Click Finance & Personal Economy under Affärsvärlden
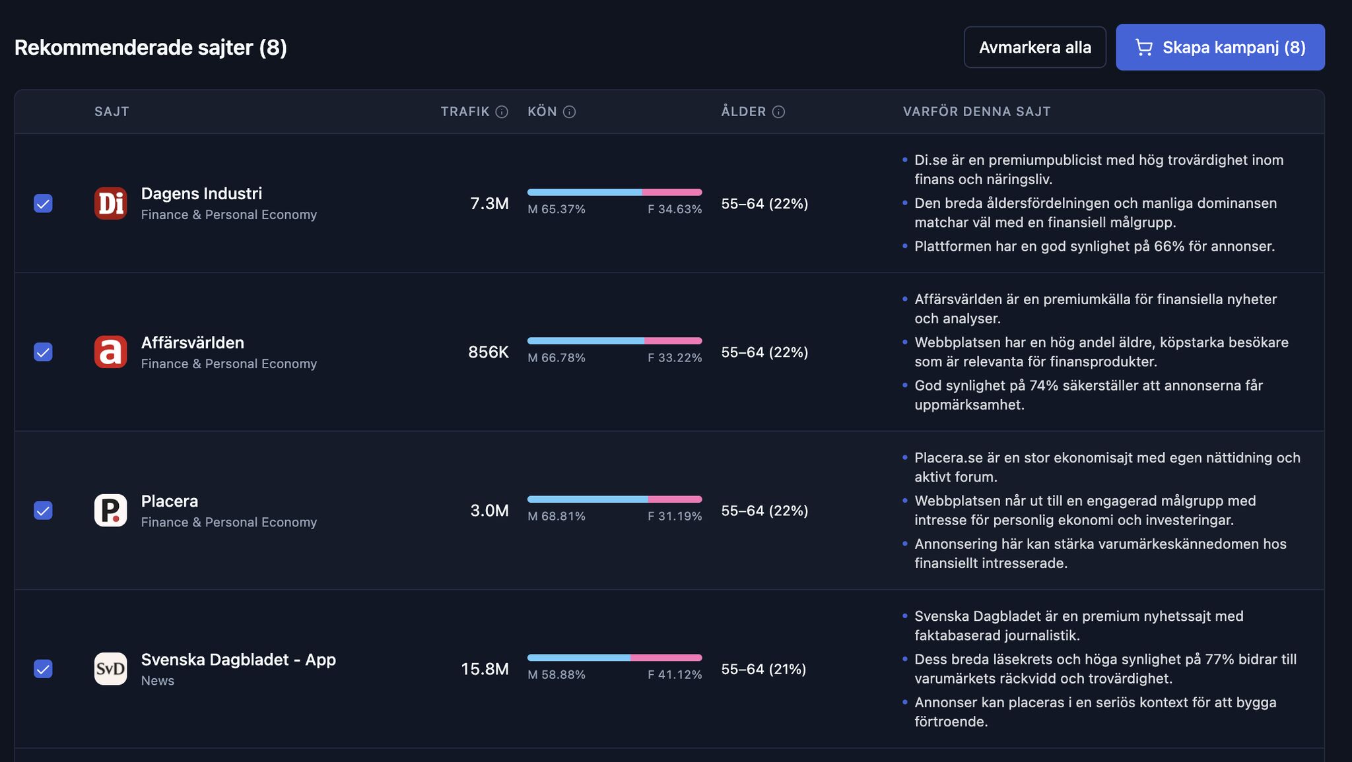 pos(229,364)
